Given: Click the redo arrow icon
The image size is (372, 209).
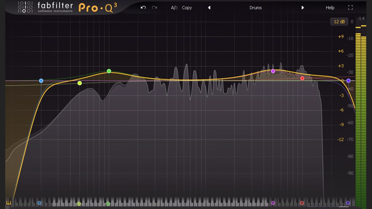Looking at the screenshot, I should tap(154, 7).
